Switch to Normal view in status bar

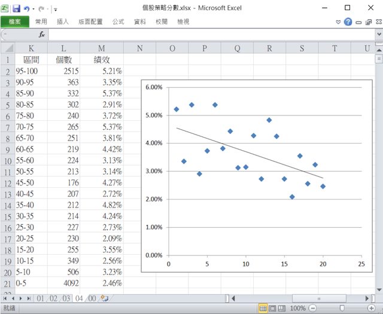click(263, 308)
